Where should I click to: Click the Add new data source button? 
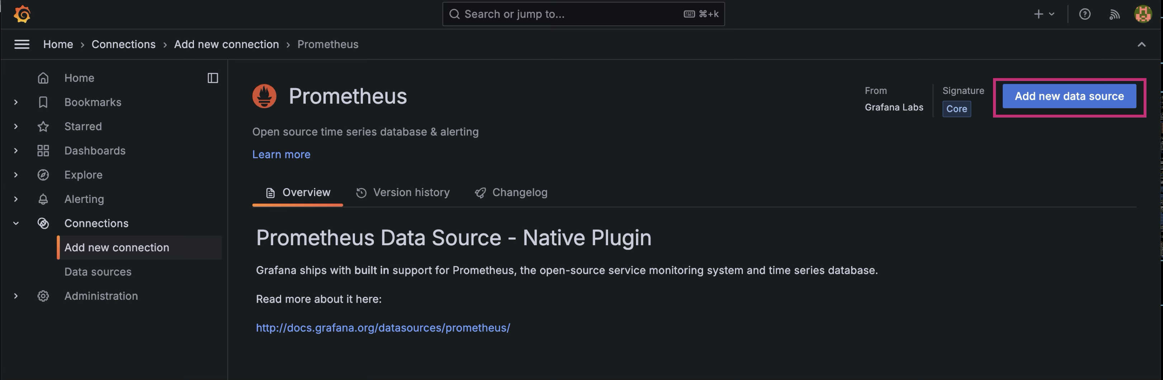1069,96
